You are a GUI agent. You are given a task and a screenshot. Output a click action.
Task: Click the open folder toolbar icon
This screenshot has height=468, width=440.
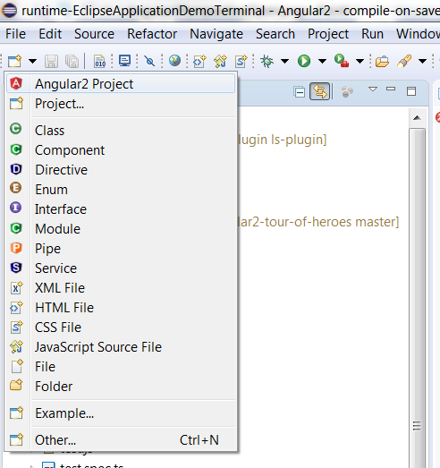pos(382,62)
